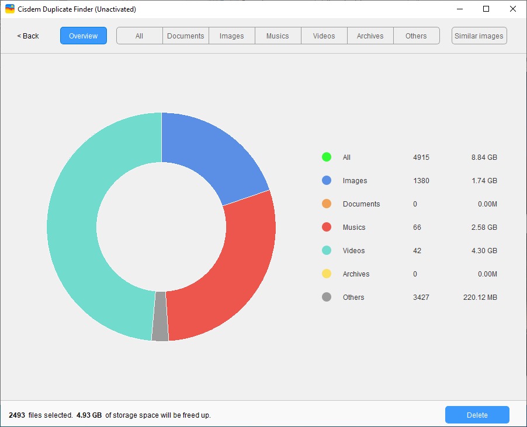Open the Musics tab

278,36
